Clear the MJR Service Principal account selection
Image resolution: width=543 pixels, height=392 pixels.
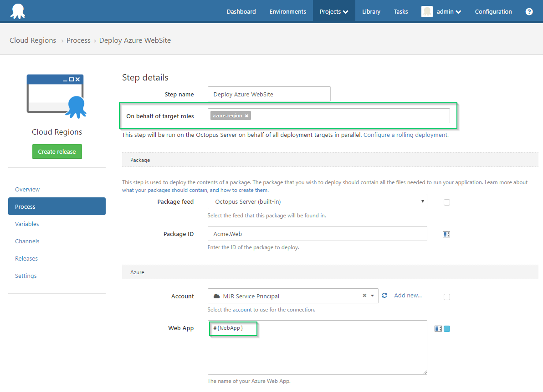pos(364,296)
